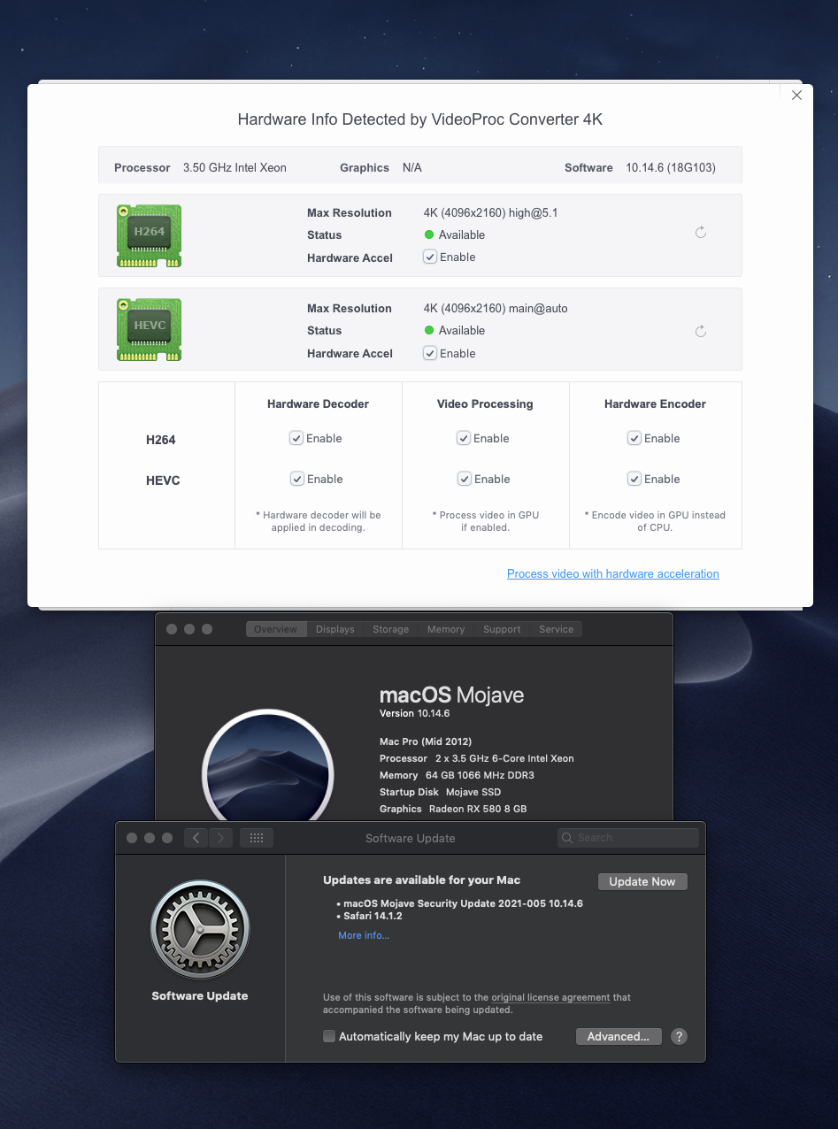Refresh HEVC hardware detection
The width and height of the screenshot is (838, 1129).
pos(700,331)
